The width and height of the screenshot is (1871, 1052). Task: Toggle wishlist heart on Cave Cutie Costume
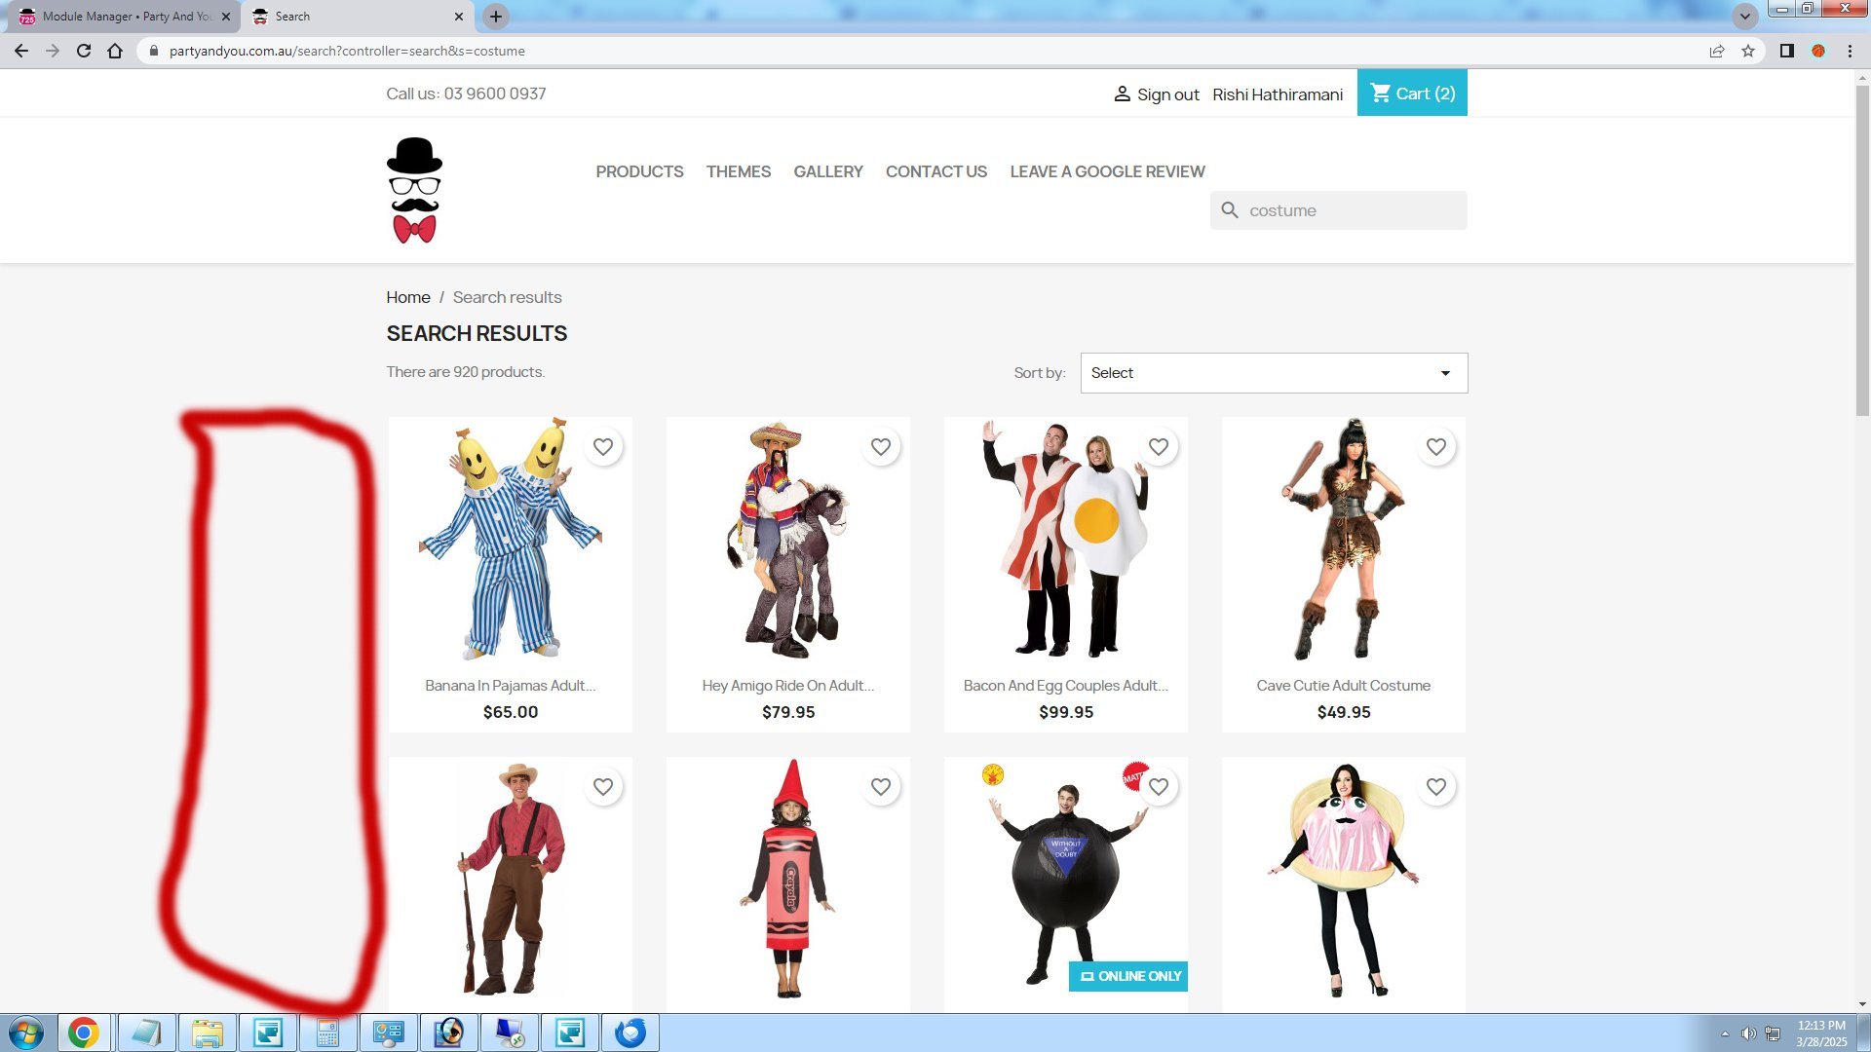(1436, 447)
